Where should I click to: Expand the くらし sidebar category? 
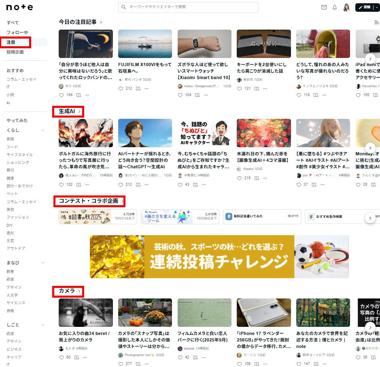(x=43, y=130)
